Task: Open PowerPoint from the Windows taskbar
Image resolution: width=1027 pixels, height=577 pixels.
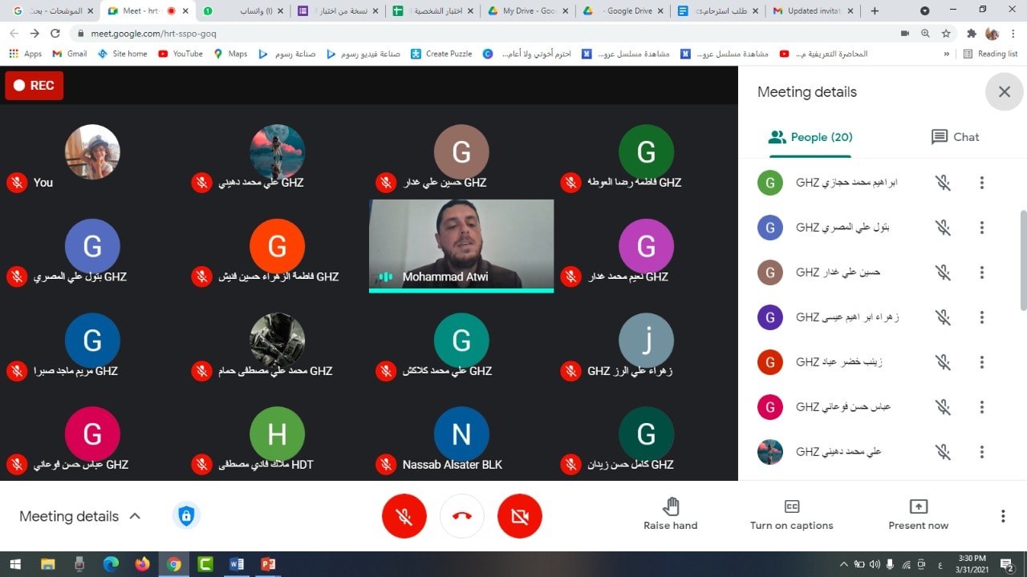Action: (268, 564)
